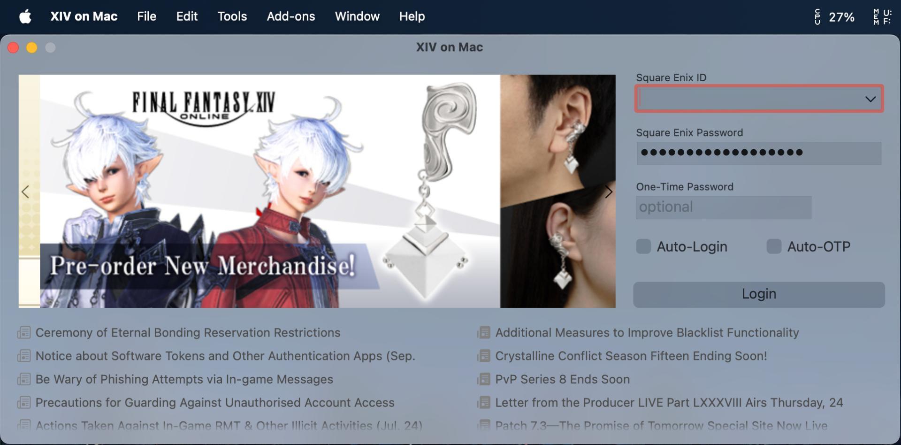
Task: Enable the Auto-Login checkbox
Action: click(x=643, y=246)
